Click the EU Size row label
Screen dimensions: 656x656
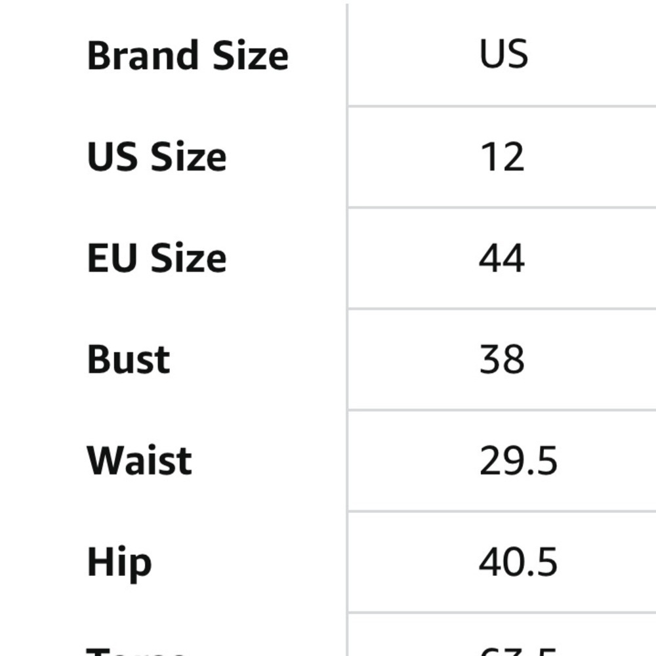pos(157,258)
